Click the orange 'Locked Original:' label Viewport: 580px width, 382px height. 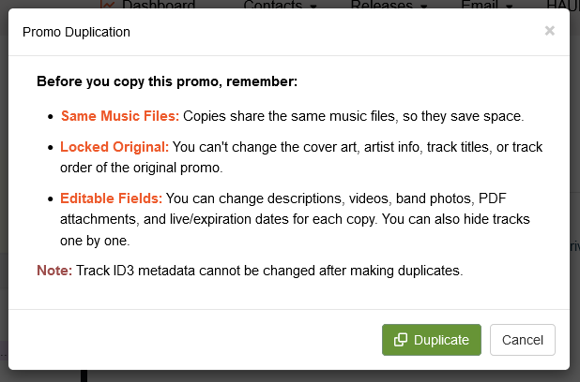[x=114, y=147]
